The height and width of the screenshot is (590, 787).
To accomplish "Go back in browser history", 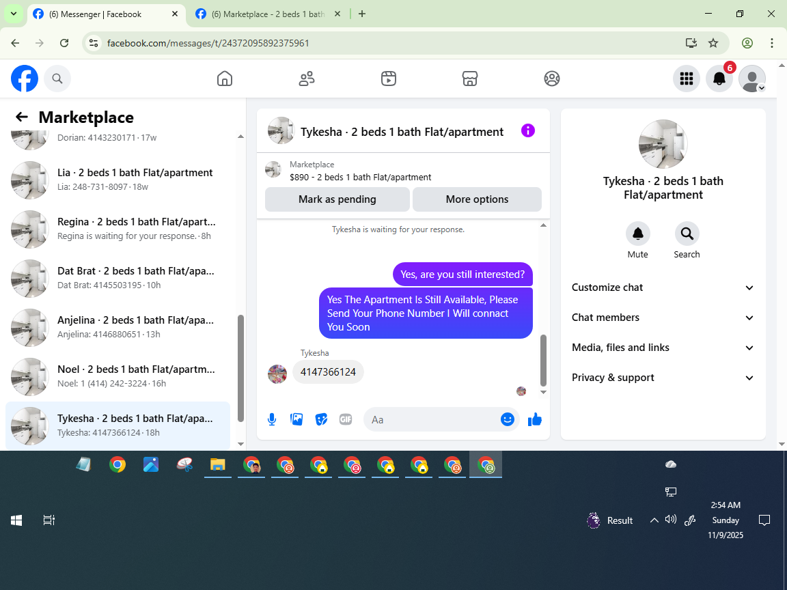I will 15,43.
